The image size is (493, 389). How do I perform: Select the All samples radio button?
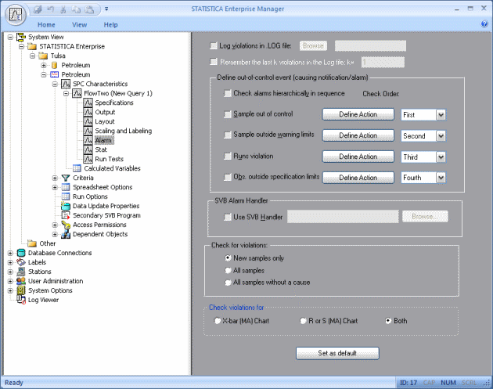click(228, 269)
